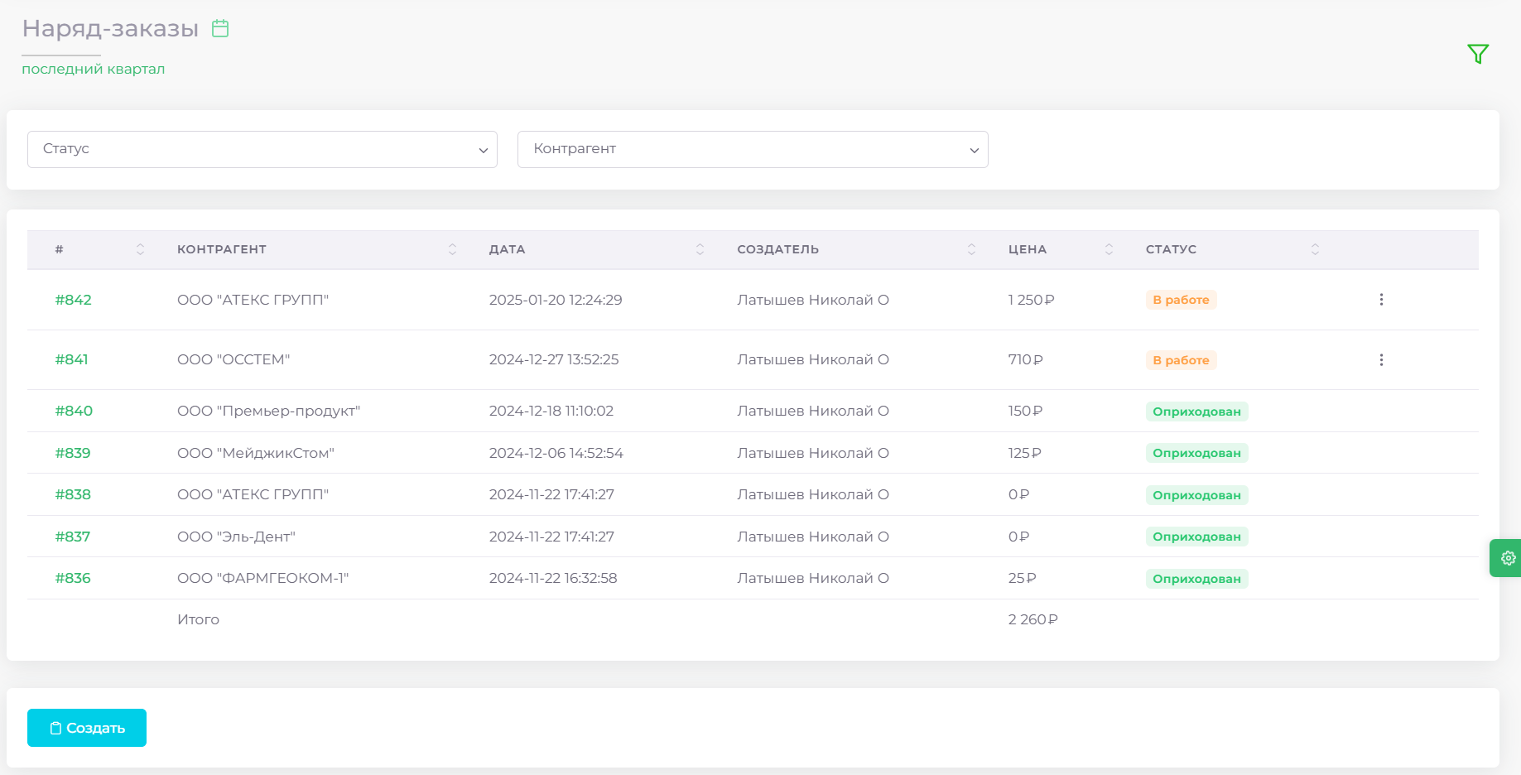Image resolution: width=1521 pixels, height=775 pixels.
Task: Expand the Статус filter dropdown
Action: coord(262,149)
